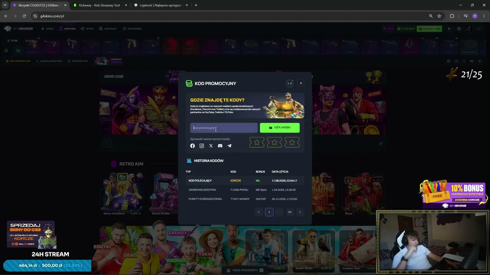Screen dimensions: 490x275
Task: Close the Lojalność browser tab
Action: coord(187,5)
